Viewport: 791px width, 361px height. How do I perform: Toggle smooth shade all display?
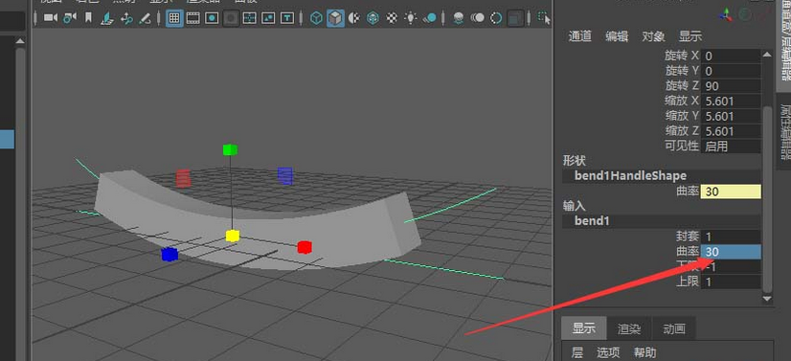[335, 18]
